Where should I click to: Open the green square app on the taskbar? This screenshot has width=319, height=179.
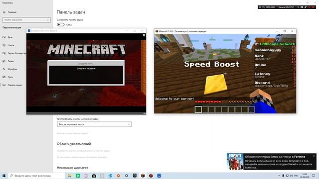78,176
